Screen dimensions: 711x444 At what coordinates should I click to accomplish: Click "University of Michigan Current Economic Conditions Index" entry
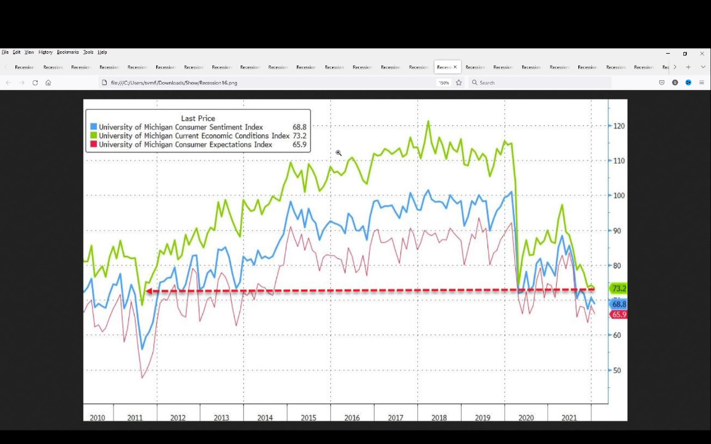[194, 136]
